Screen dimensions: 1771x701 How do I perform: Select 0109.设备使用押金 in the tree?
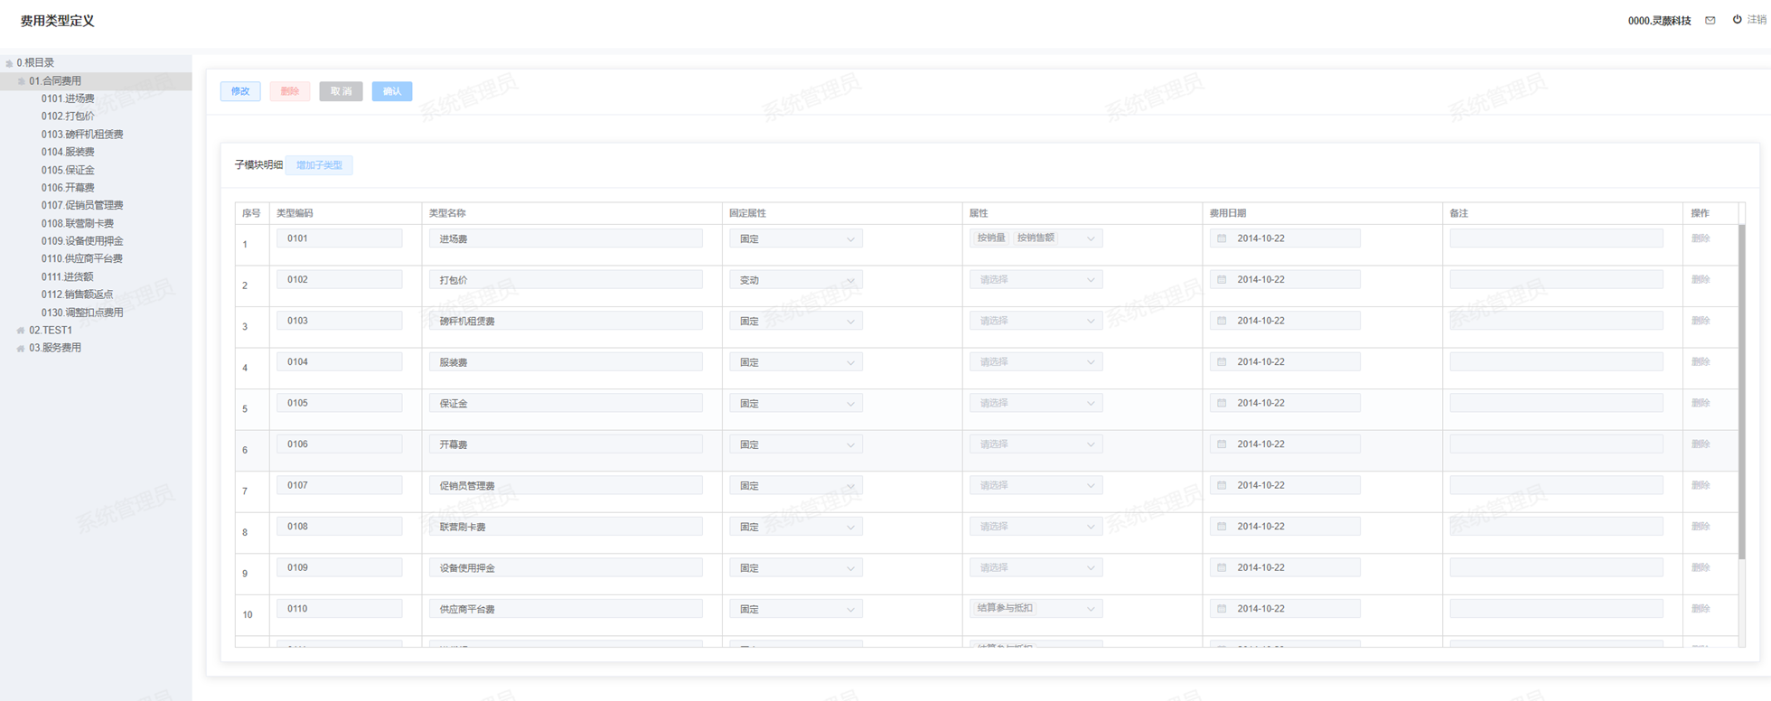(82, 241)
